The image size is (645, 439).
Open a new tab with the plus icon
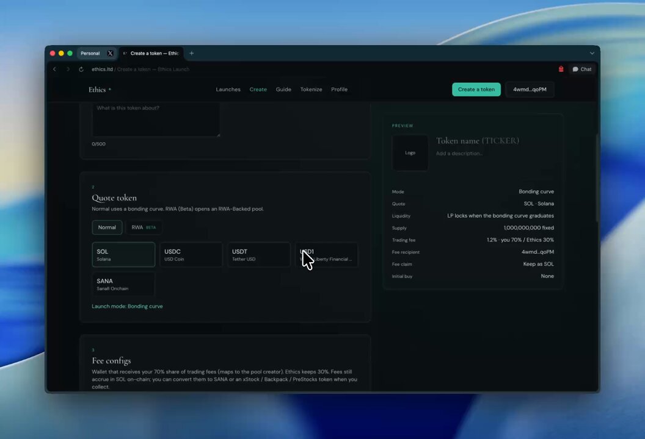click(x=191, y=53)
